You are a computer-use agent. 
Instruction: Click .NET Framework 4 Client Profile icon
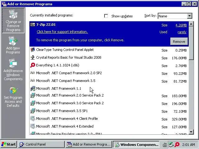point(33,119)
